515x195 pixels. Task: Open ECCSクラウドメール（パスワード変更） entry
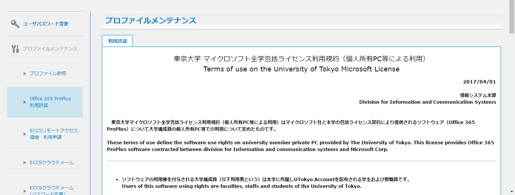point(52,190)
